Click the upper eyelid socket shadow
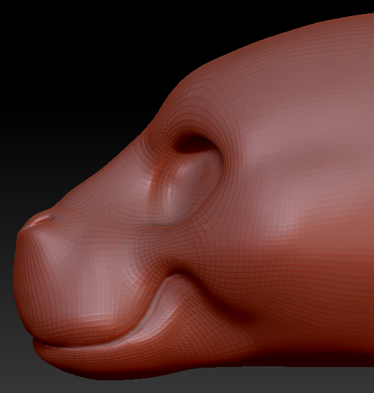374x393 pixels. (194, 144)
